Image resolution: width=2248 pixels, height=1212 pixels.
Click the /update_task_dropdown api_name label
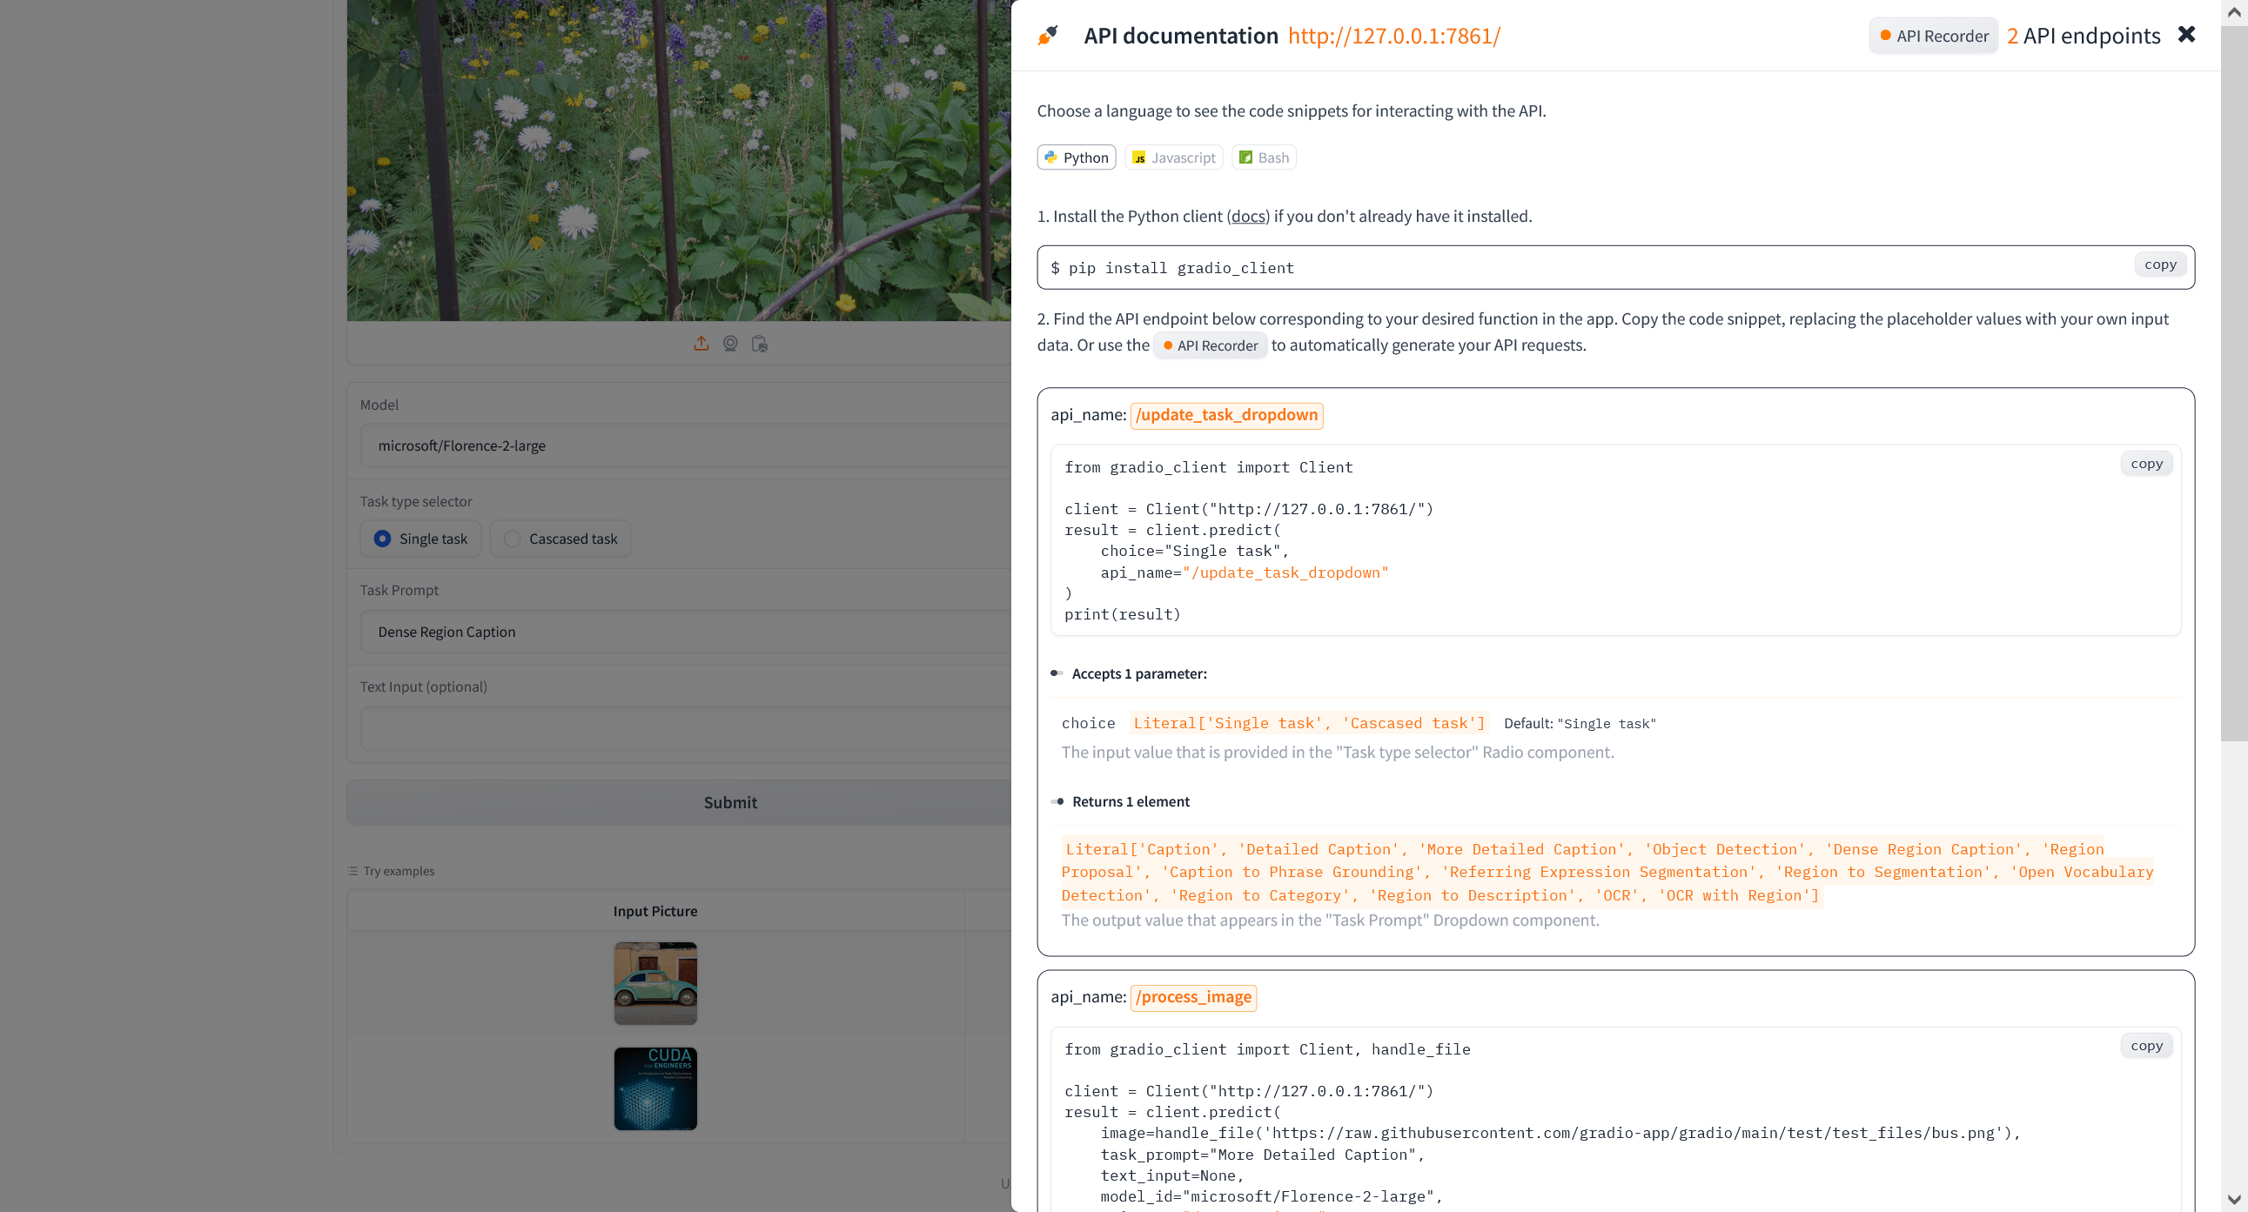coord(1226,415)
